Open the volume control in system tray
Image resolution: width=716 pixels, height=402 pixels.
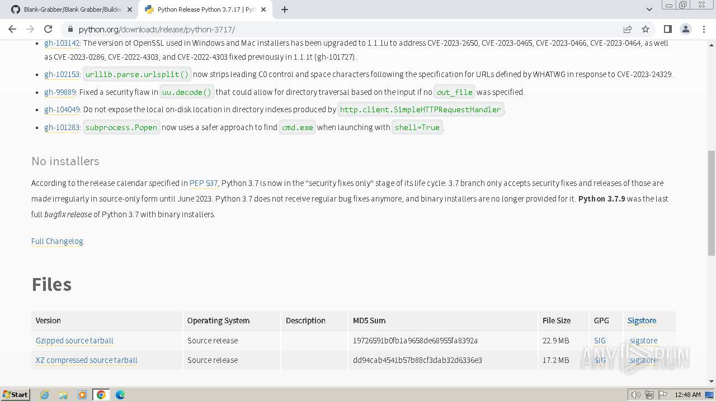[635, 395]
